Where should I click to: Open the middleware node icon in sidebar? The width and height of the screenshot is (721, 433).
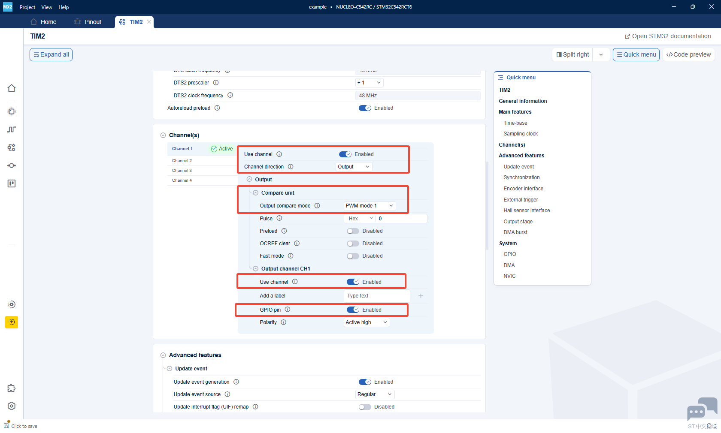(12, 165)
